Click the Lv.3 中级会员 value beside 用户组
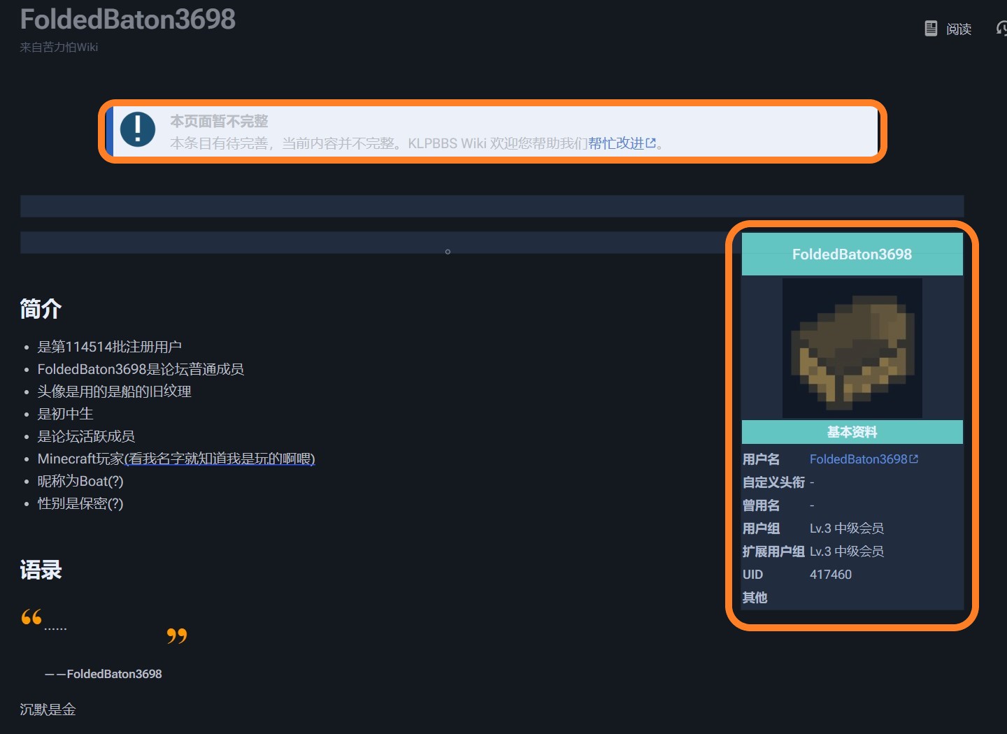 click(x=847, y=528)
